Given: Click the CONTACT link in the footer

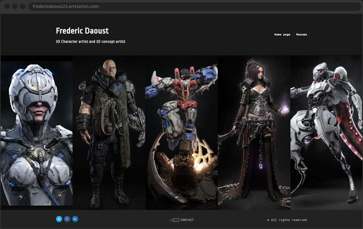Looking at the screenshot, I should tap(187, 220).
